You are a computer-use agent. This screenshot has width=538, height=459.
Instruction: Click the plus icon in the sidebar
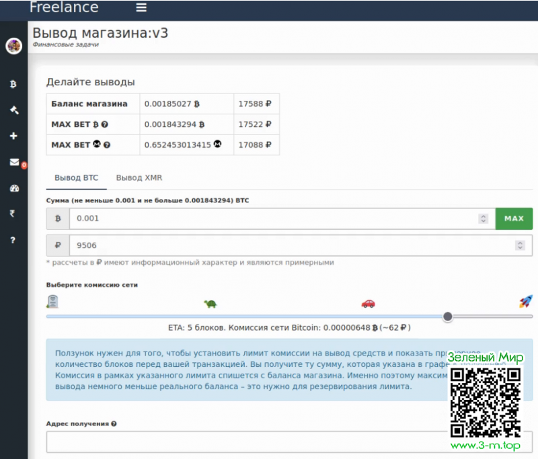pos(13,136)
